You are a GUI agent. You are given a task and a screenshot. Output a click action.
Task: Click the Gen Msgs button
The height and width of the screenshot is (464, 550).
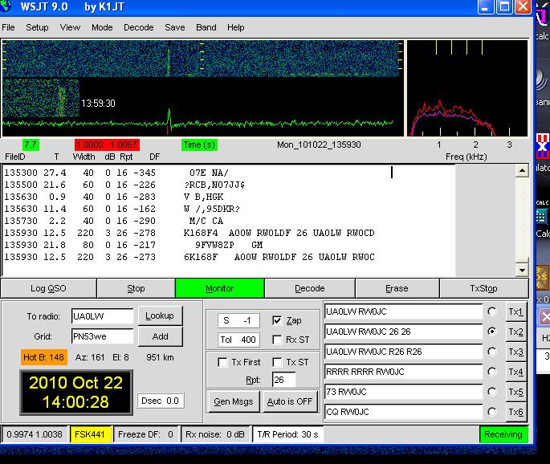click(234, 401)
